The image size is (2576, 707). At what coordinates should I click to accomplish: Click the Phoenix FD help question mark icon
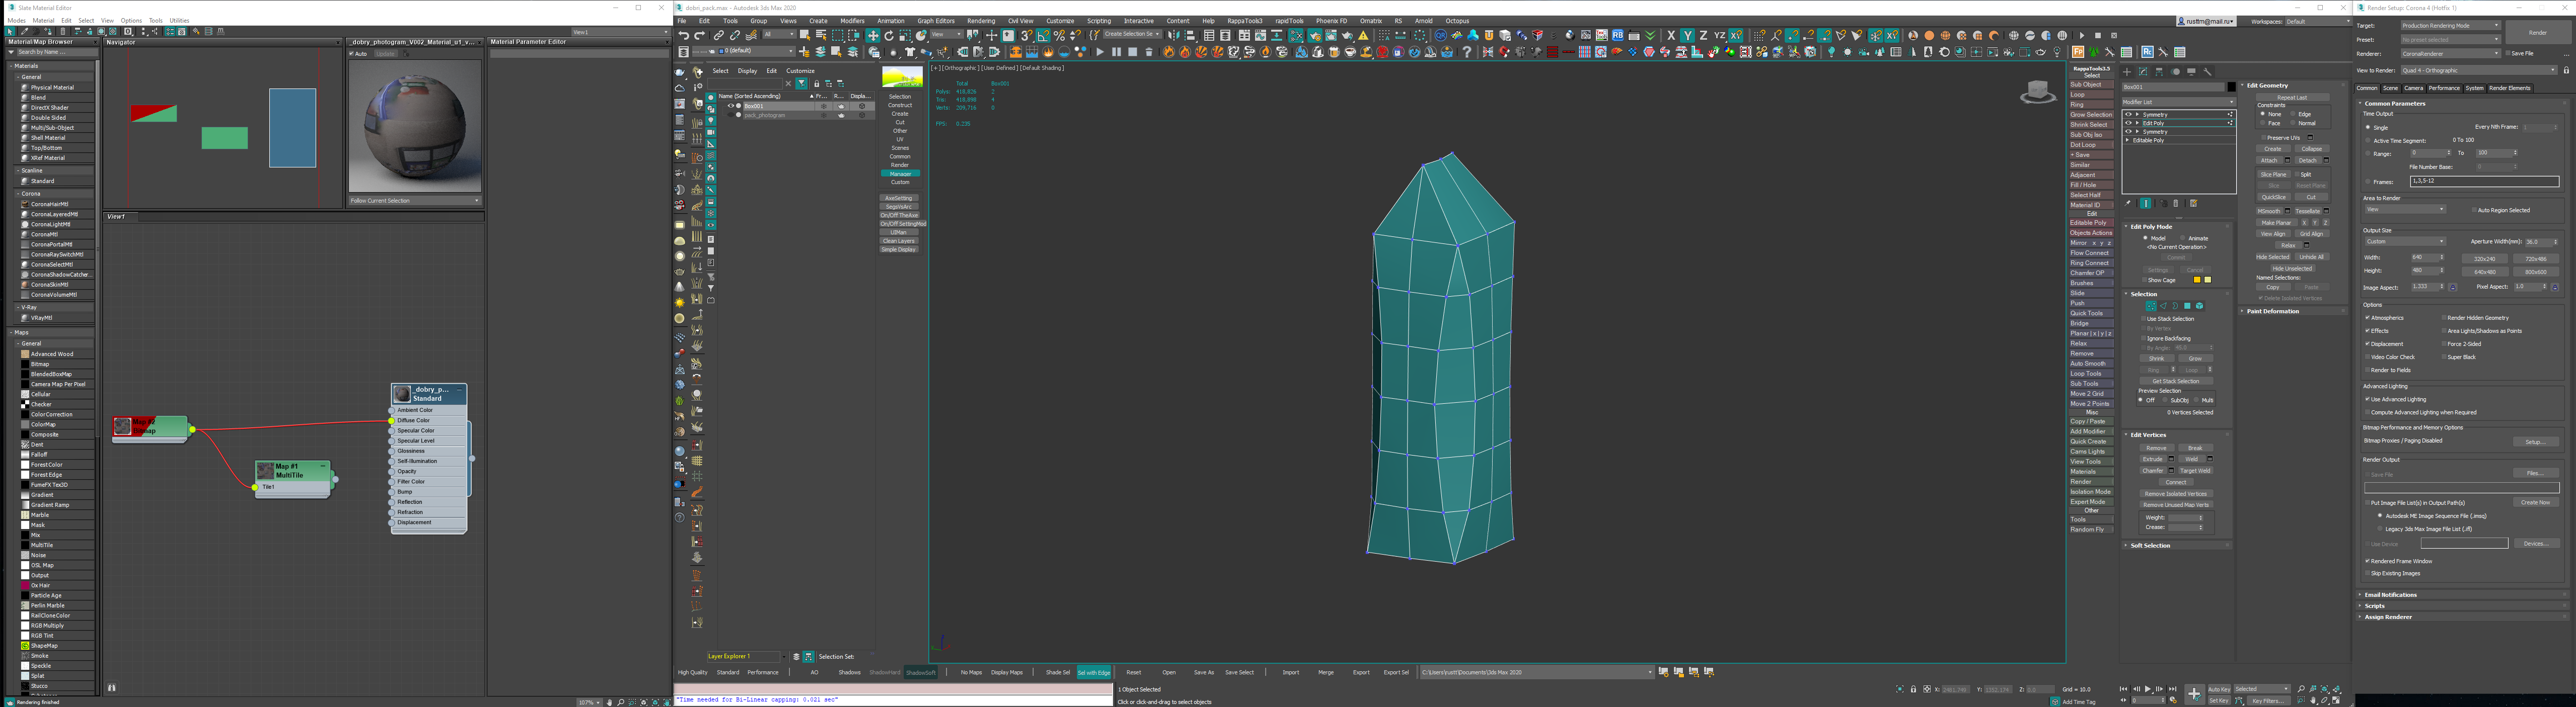coord(1467,51)
